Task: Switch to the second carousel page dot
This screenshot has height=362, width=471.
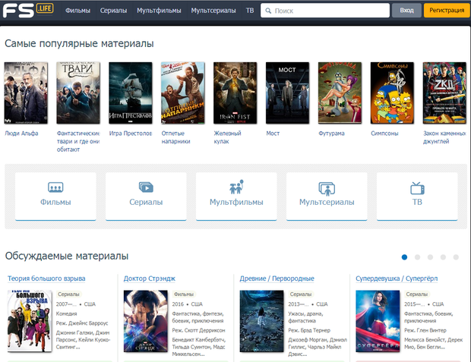Action: point(417,257)
